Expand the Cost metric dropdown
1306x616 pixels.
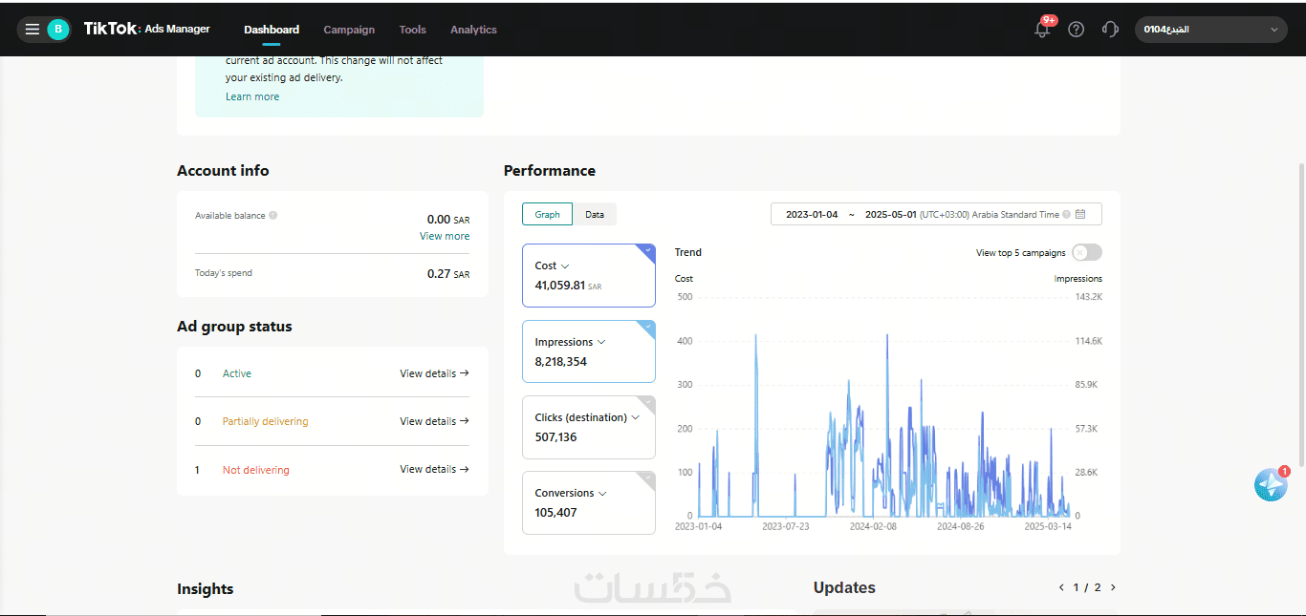coord(565,266)
